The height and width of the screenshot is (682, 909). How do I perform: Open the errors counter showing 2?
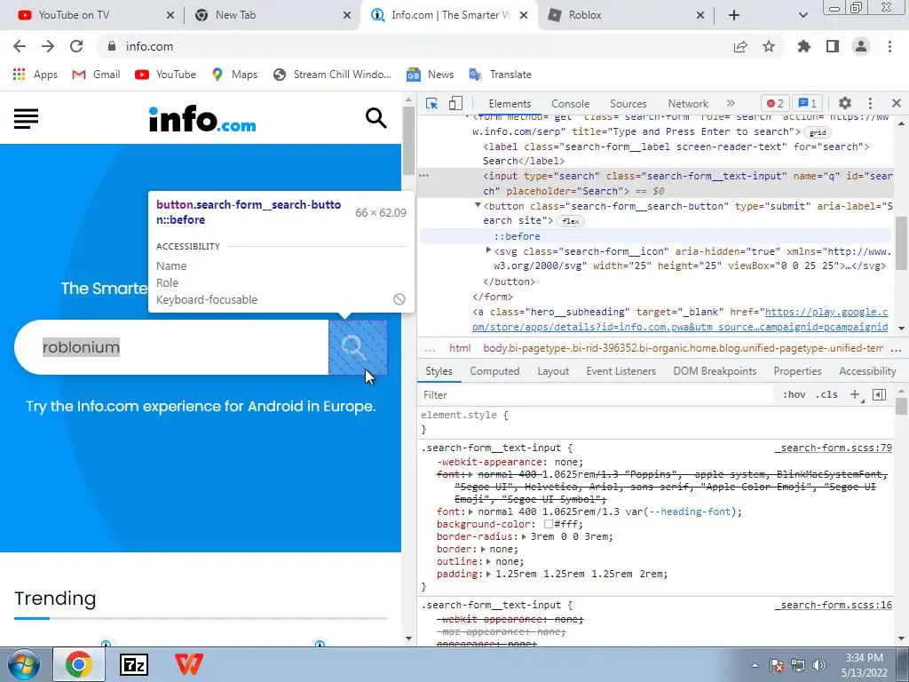pyautogui.click(x=775, y=103)
